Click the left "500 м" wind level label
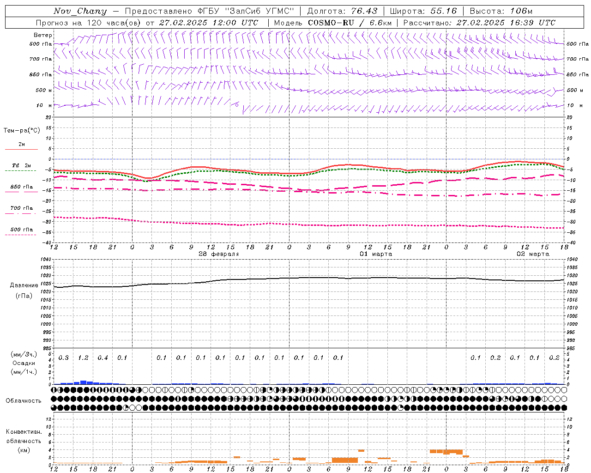The width and height of the screenshot is (591, 473). coord(44,90)
